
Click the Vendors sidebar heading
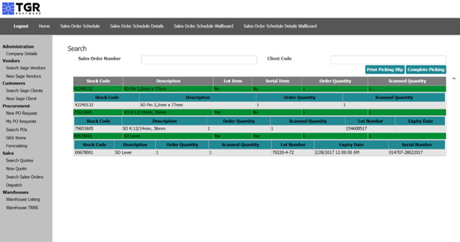click(x=11, y=61)
